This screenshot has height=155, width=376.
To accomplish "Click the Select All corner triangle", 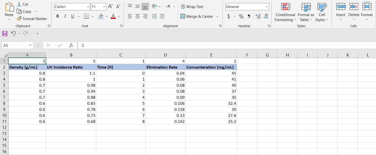I will (5, 55).
